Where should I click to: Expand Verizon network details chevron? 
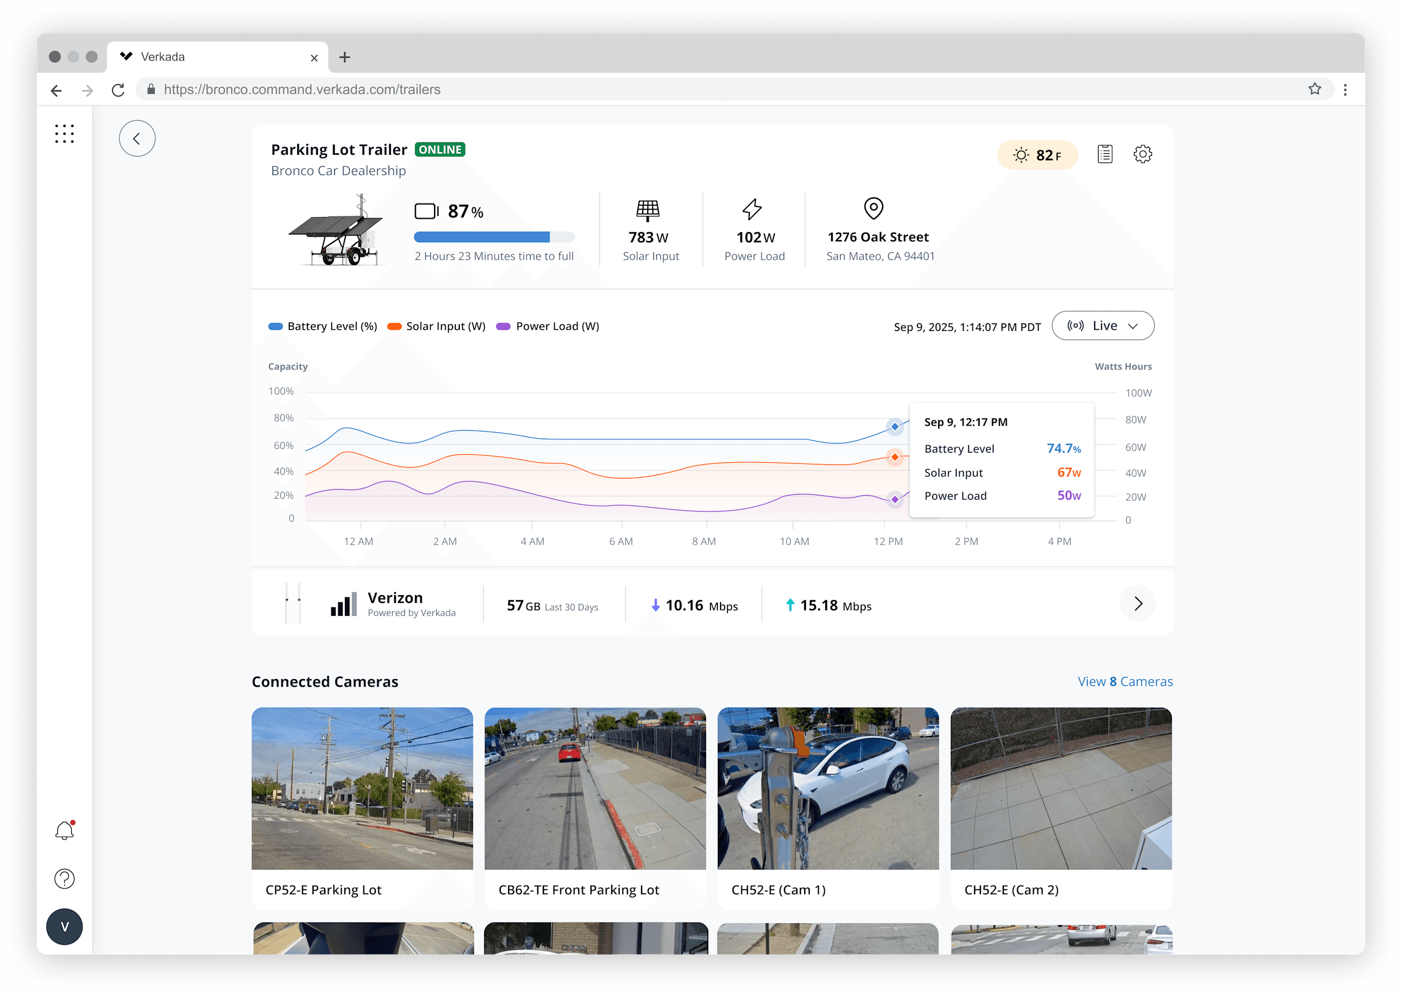pos(1137,604)
